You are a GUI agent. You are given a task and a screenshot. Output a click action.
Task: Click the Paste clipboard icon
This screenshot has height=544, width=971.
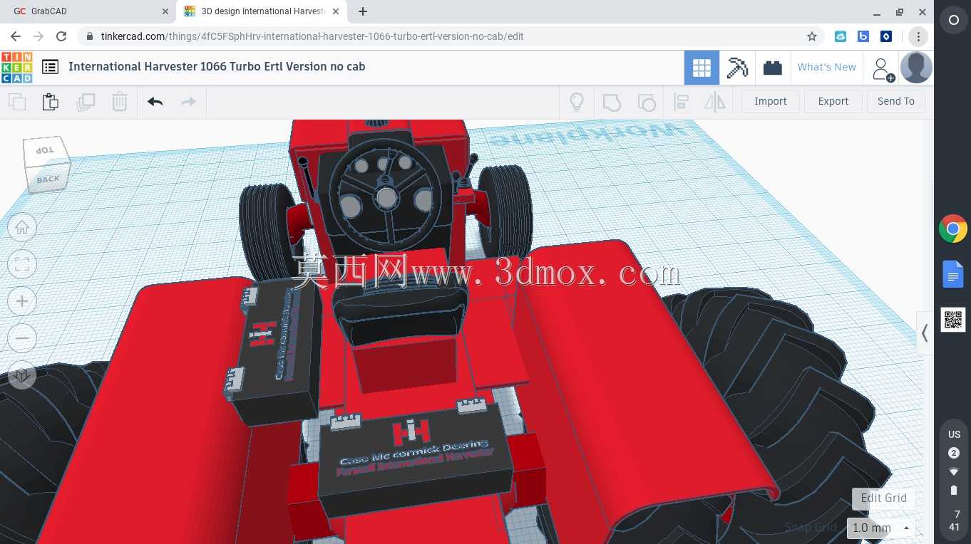(x=50, y=102)
